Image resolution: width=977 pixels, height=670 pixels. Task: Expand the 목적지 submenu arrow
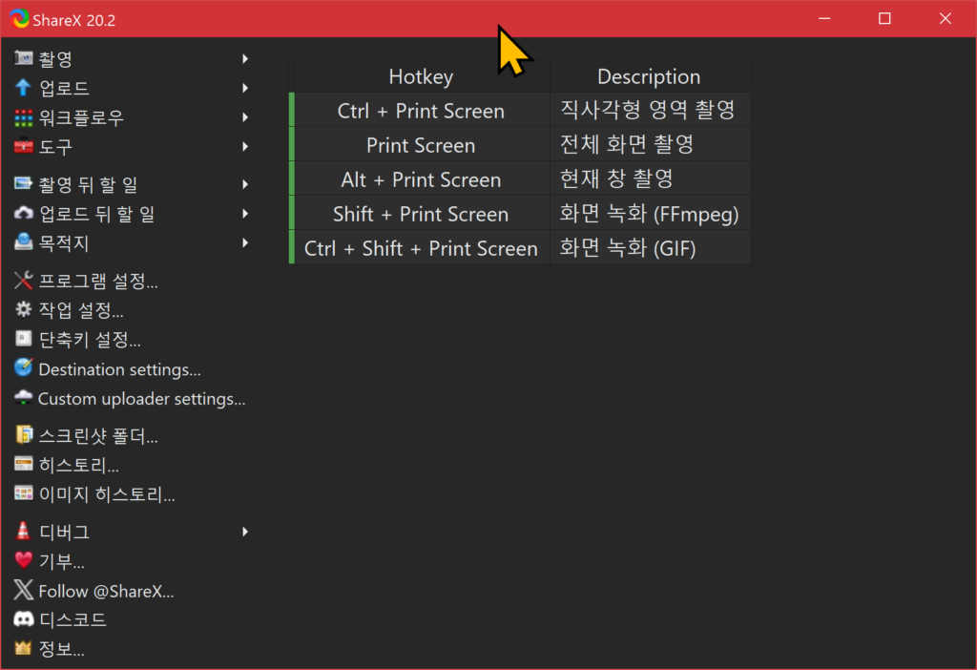tap(245, 242)
